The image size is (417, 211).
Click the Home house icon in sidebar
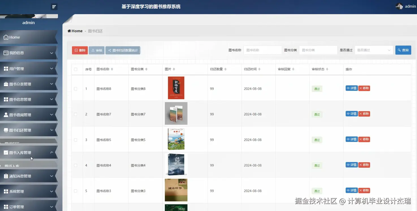[x=6, y=37]
